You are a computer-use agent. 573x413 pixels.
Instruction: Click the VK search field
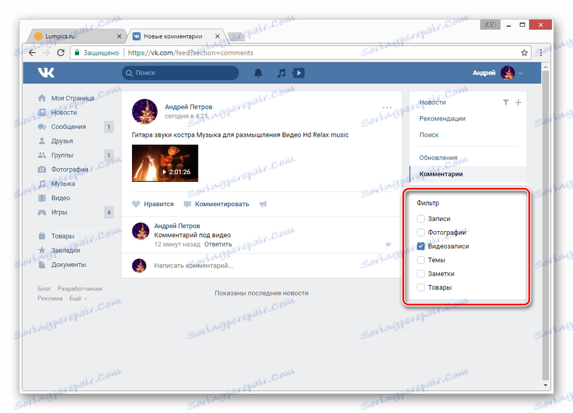(180, 72)
